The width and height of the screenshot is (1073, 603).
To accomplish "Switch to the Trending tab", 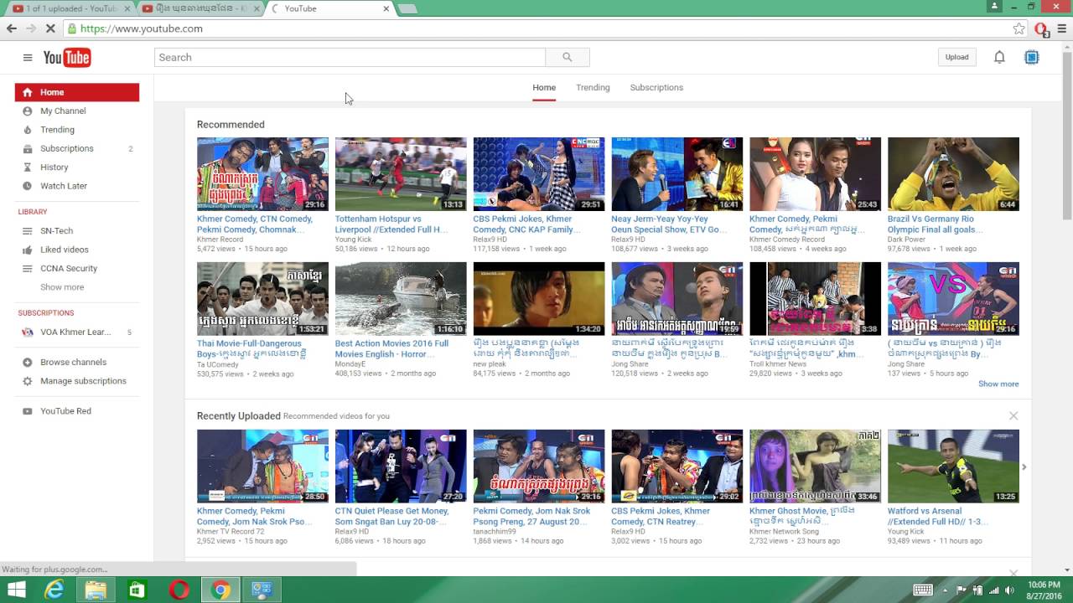I will point(593,87).
